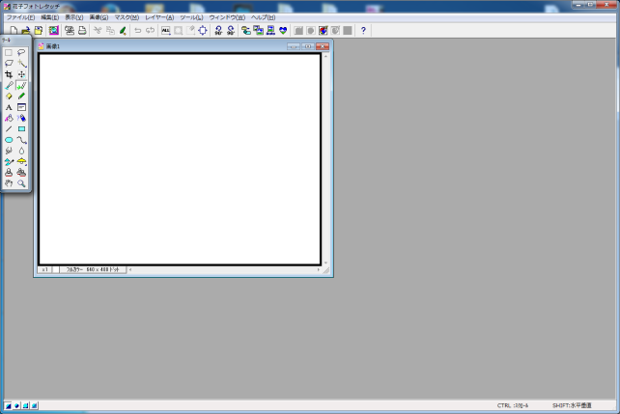
Task: Print the image with the printer icon
Action: click(x=82, y=31)
